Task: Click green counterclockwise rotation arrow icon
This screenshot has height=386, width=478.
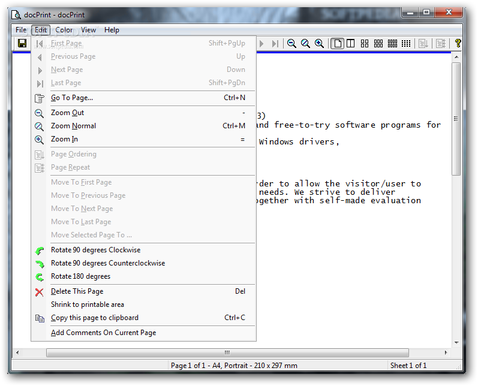Action: click(x=40, y=264)
